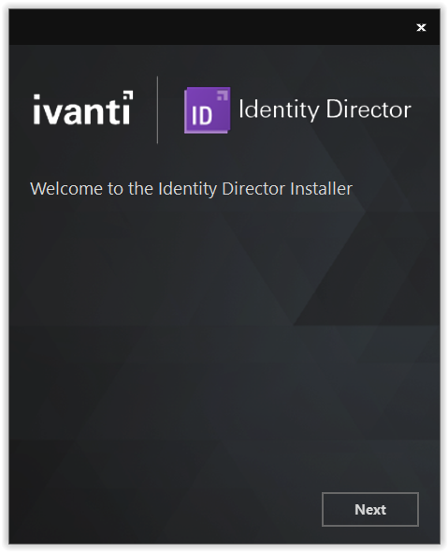The width and height of the screenshot is (448, 552).
Task: Click the ivanti company logo
Action: point(83,108)
